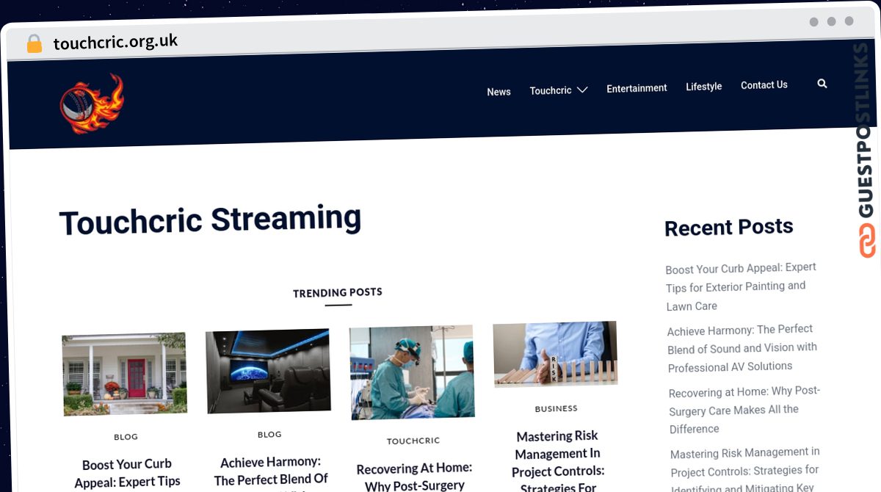Open the Contact Us menu item

[x=764, y=85]
